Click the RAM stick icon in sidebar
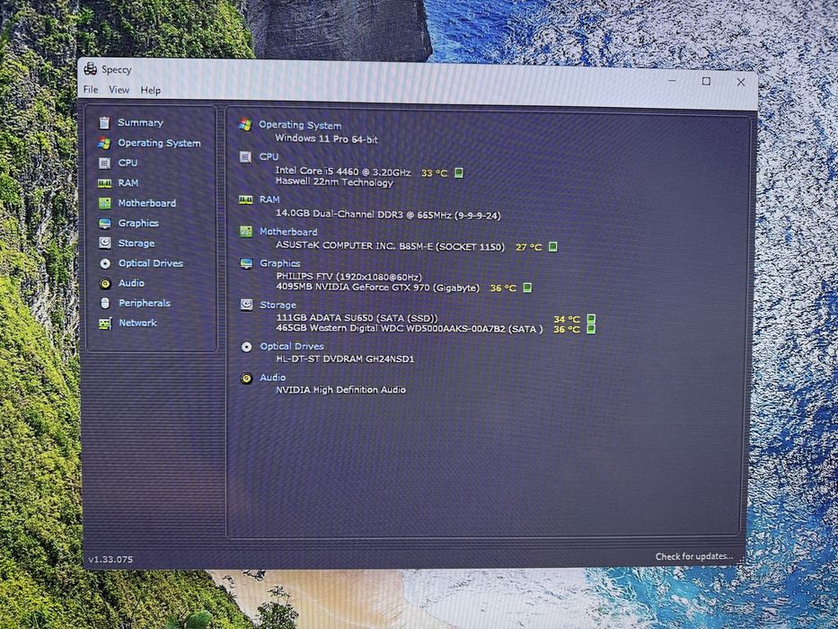Screen dimensions: 838x629 coord(105,183)
